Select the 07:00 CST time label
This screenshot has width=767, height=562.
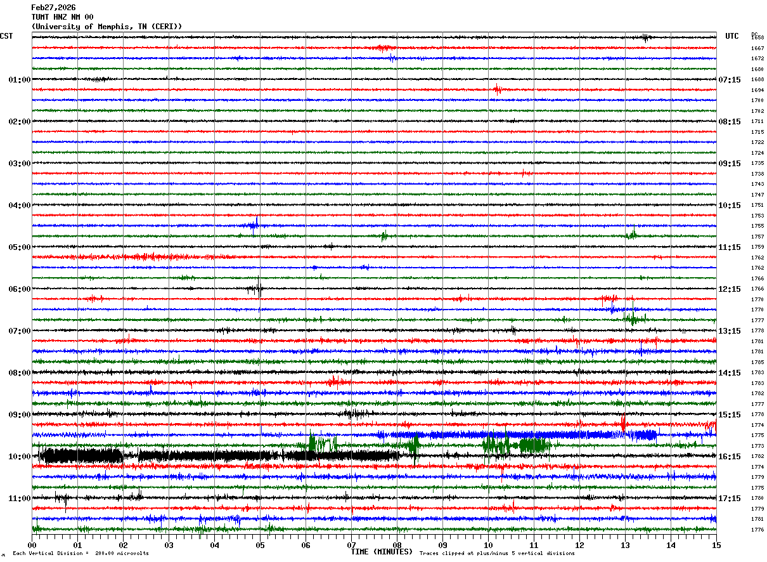coord(20,331)
